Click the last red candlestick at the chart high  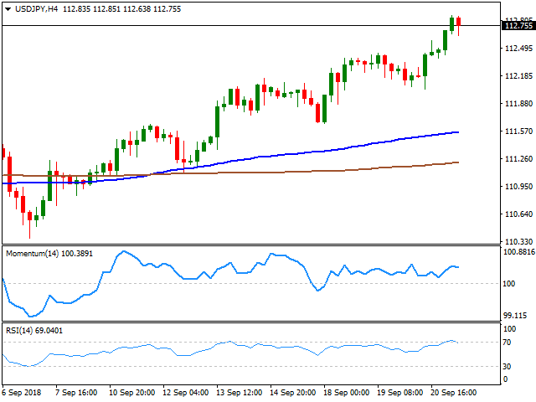(458, 22)
